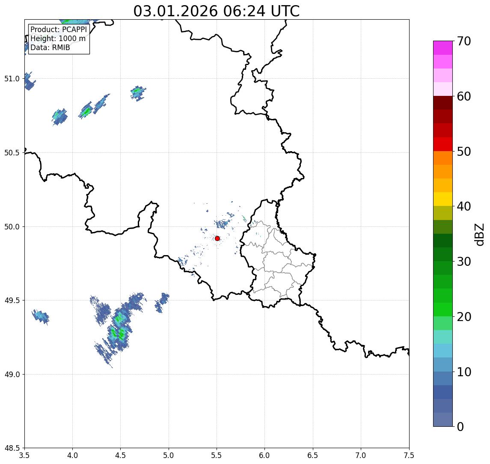The image size is (490, 464).
Task: Pick the bright red 50 dBZ swatch
Action: [x=443, y=144]
